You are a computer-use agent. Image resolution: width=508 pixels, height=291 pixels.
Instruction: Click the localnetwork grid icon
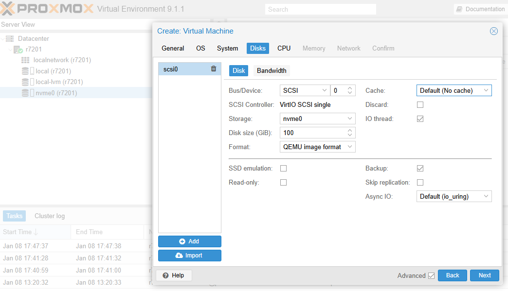point(25,60)
